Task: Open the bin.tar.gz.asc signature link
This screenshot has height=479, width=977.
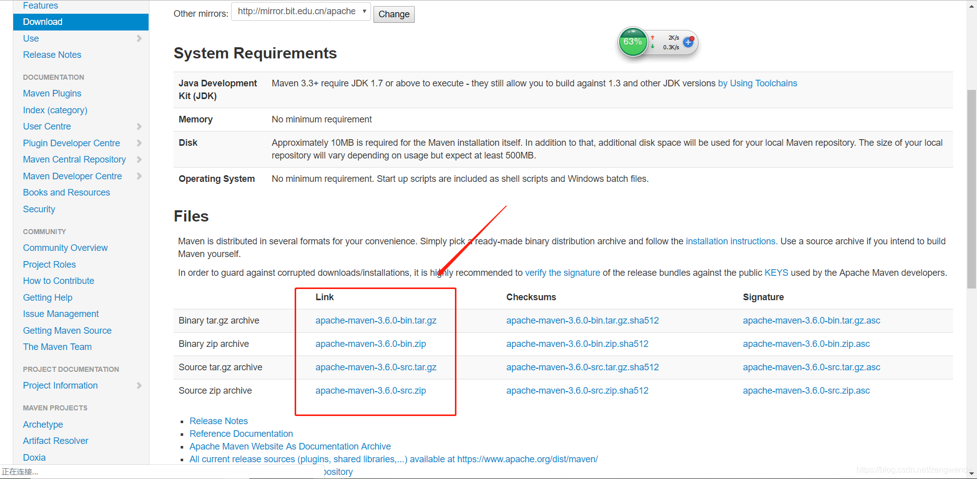Action: click(812, 321)
